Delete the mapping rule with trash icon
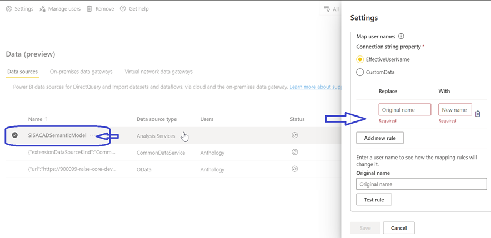 coord(477,113)
